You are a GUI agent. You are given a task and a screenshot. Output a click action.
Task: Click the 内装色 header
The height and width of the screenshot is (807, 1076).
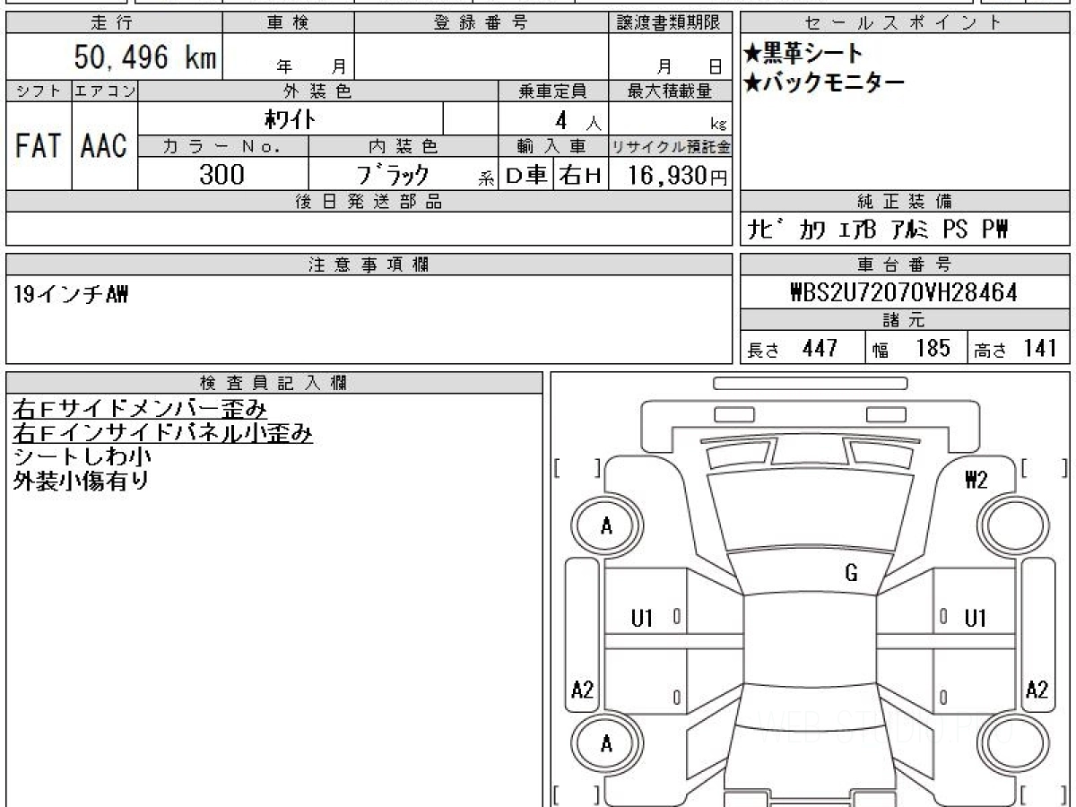pos(403,146)
